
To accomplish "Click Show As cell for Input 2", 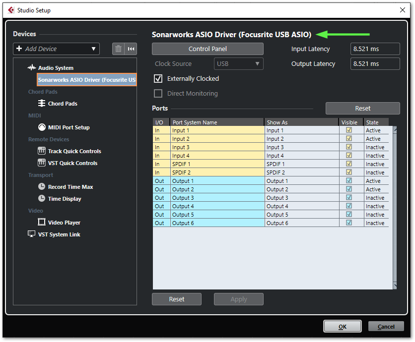I will click(x=302, y=139).
